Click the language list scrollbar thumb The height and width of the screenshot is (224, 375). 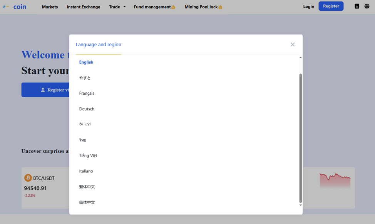pos(301,138)
